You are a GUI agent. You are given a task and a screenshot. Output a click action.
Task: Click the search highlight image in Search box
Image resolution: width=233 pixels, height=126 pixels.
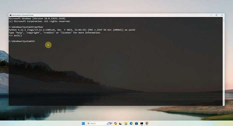tap(109, 123)
